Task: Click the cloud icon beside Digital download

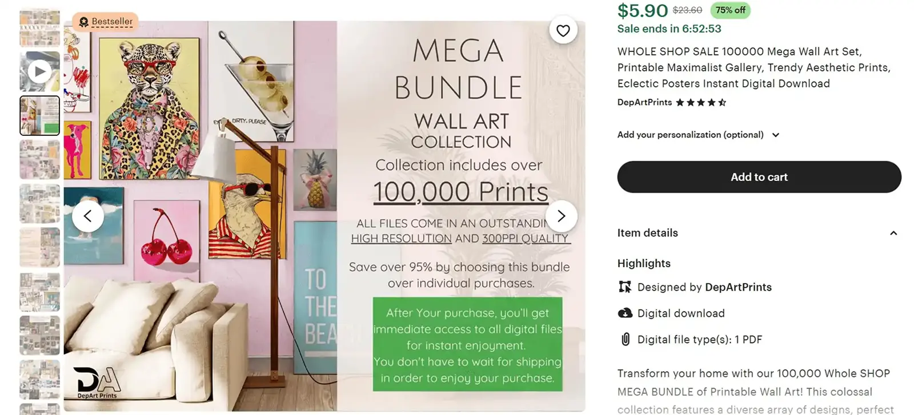Action: pos(624,313)
